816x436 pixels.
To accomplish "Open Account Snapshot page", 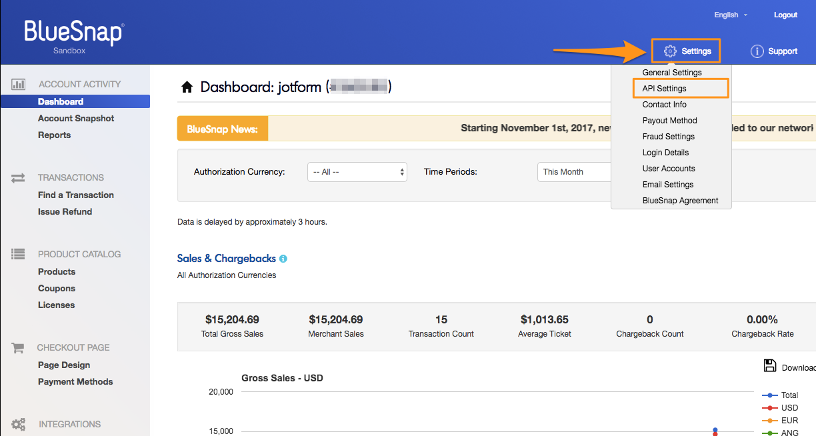I will (x=76, y=118).
